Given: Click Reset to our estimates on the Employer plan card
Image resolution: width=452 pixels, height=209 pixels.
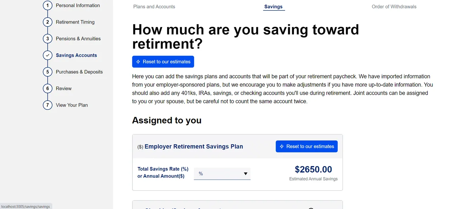Looking at the screenshot, I should [x=307, y=146].
